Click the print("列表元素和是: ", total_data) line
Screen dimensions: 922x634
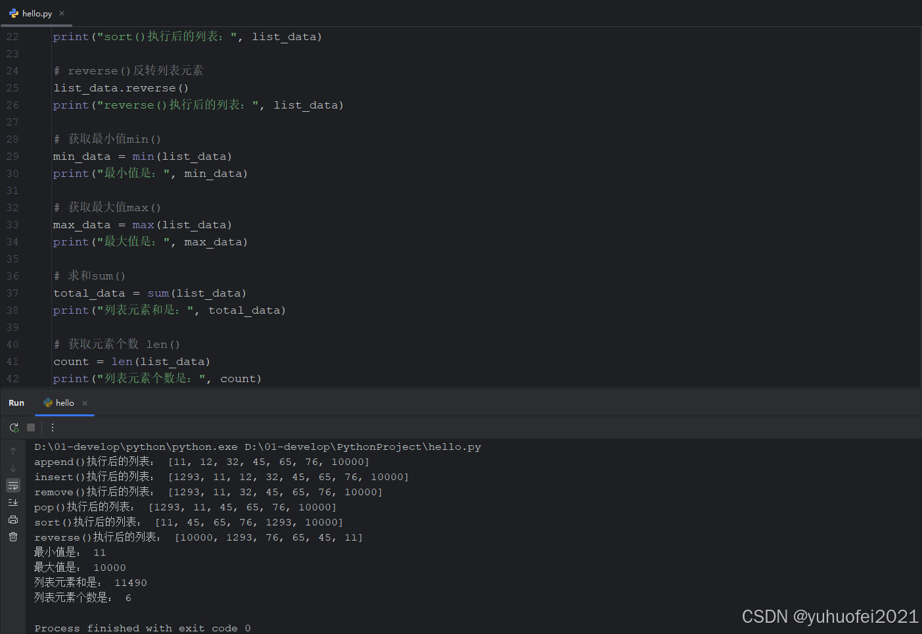[x=170, y=310]
